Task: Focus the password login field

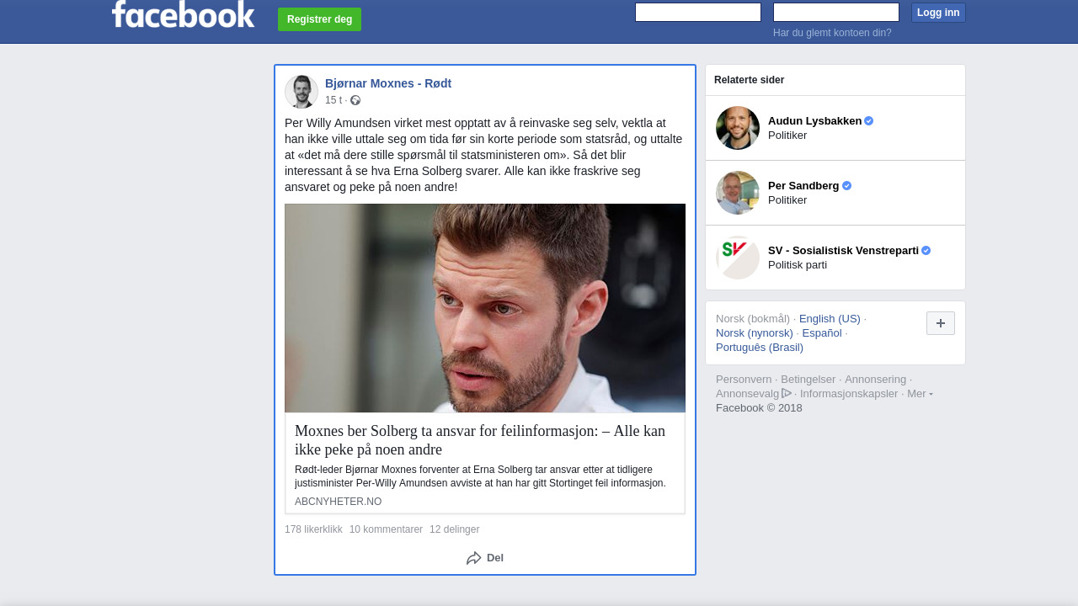Action: (836, 12)
